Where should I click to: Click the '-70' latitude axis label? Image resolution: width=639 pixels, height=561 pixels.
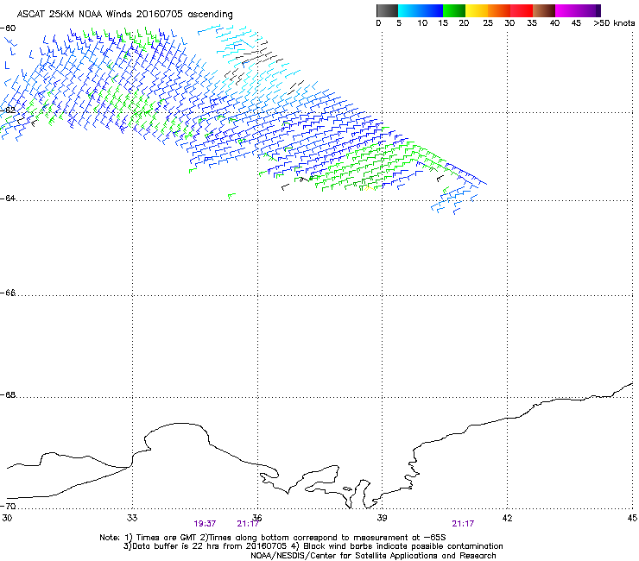[8, 506]
